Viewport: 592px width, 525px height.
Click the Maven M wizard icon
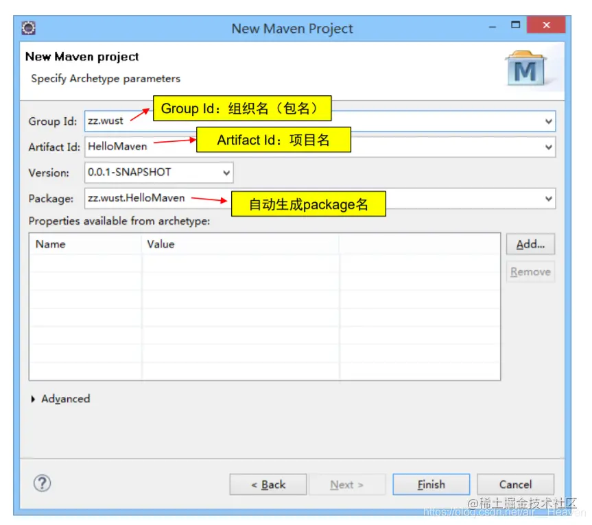click(x=525, y=69)
